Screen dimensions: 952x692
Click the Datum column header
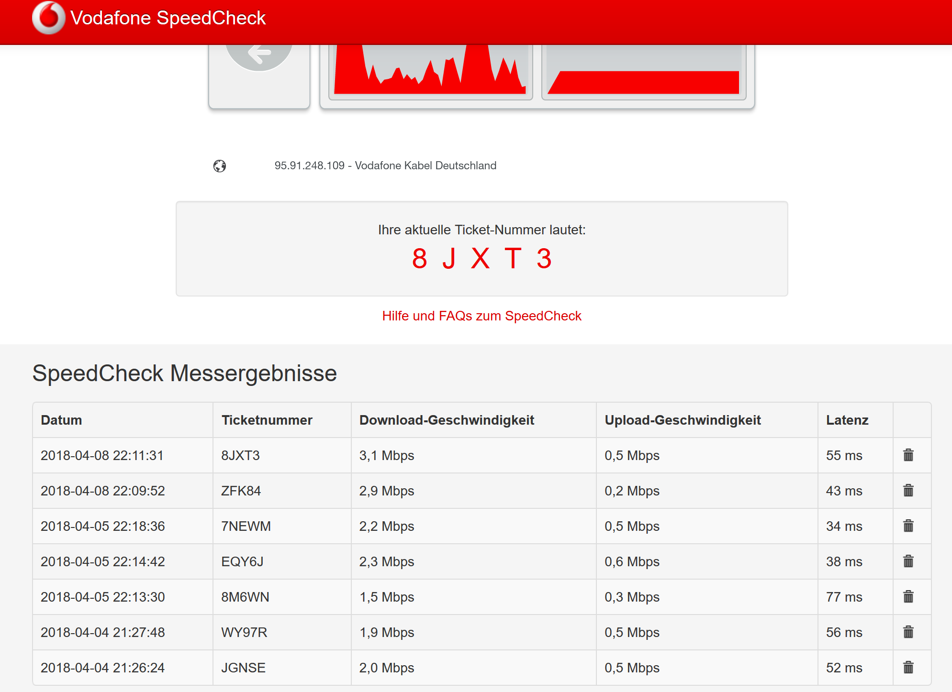[x=61, y=420]
